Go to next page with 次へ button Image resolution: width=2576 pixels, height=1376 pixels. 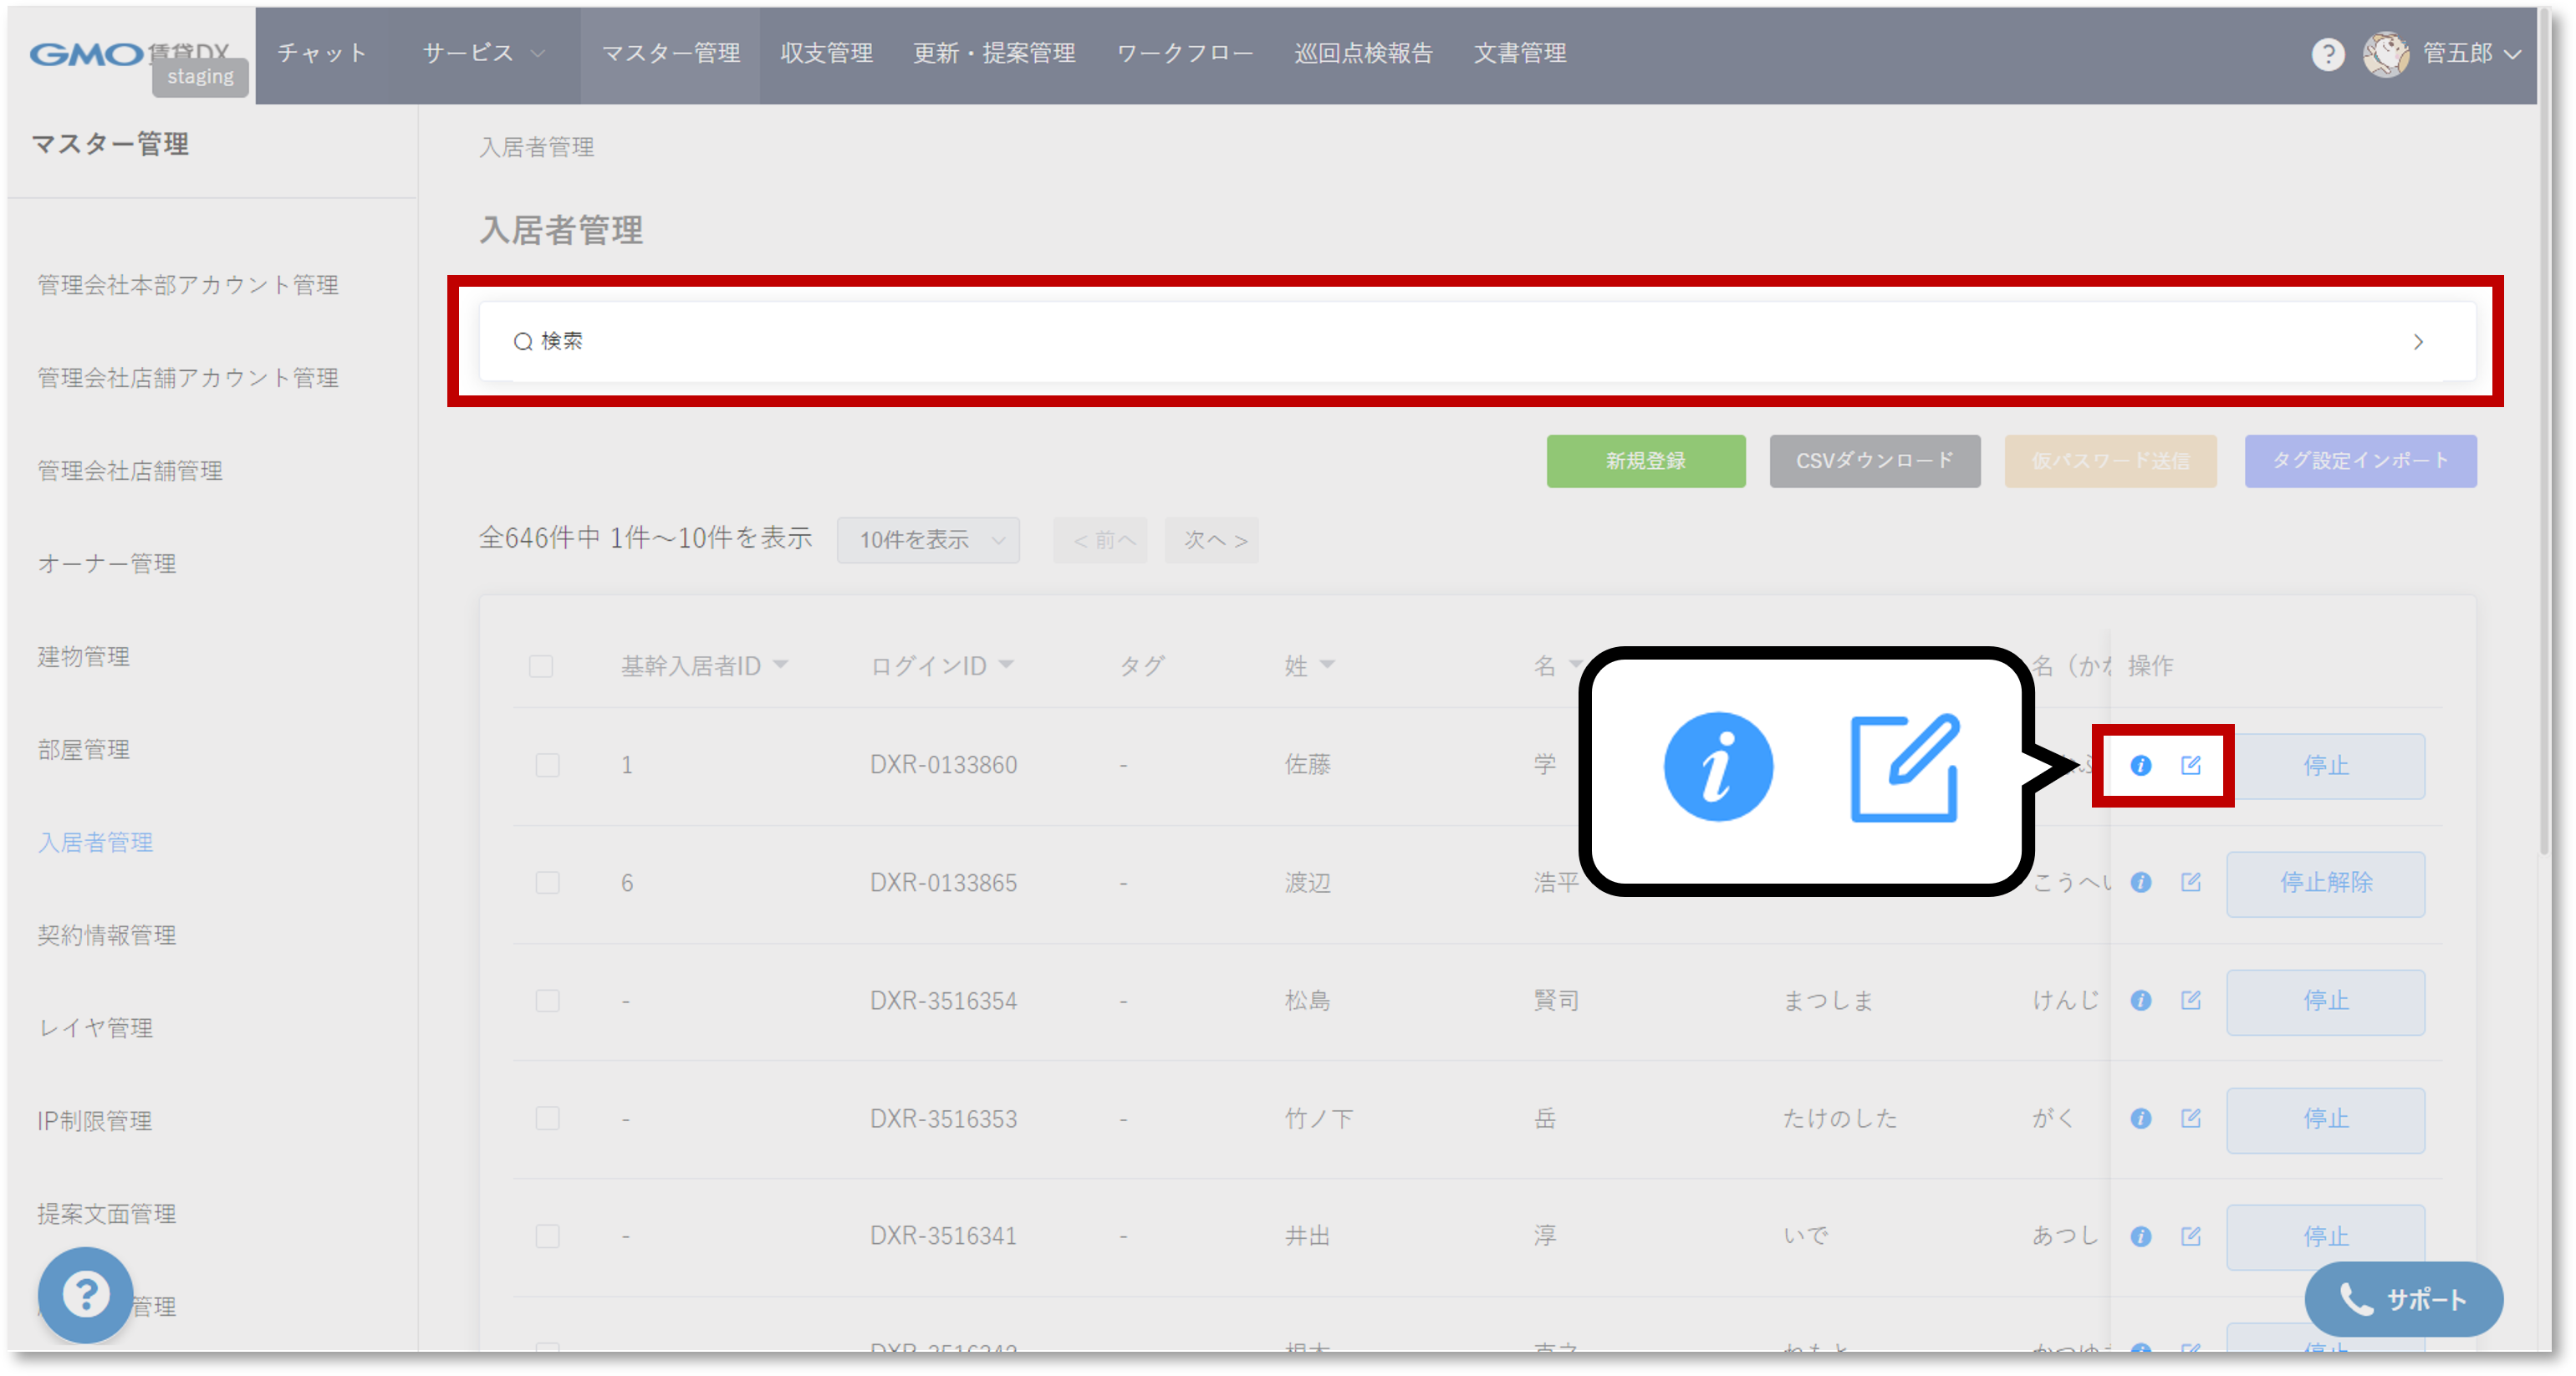pos(1212,540)
